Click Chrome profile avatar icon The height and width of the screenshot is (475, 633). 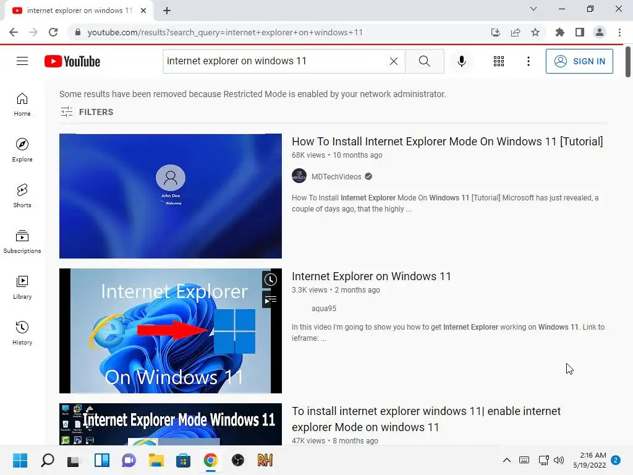tap(600, 32)
